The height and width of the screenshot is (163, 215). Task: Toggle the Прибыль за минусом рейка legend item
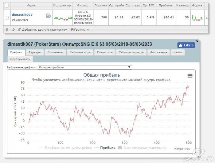[x=65, y=148]
